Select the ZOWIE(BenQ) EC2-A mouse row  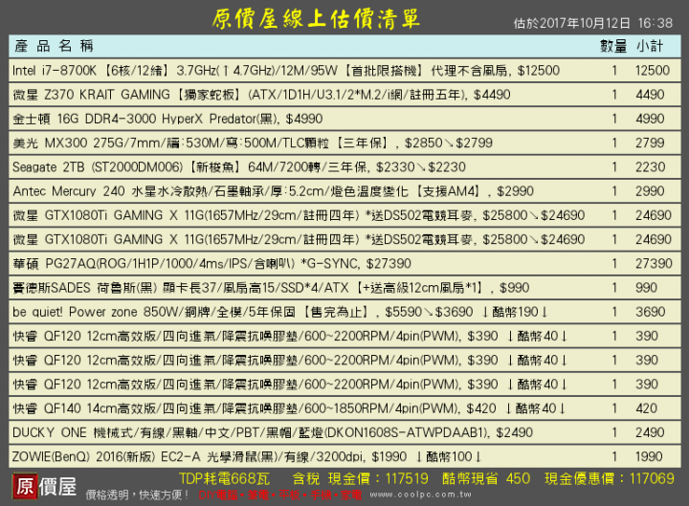pyautogui.click(x=344, y=457)
